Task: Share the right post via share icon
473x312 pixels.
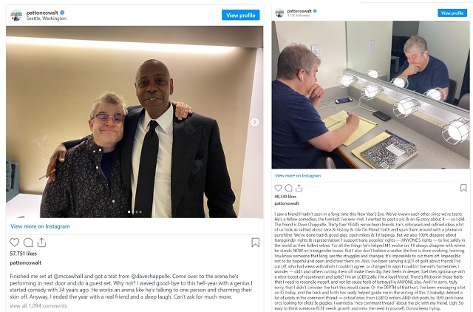Action: pyautogui.click(x=299, y=188)
